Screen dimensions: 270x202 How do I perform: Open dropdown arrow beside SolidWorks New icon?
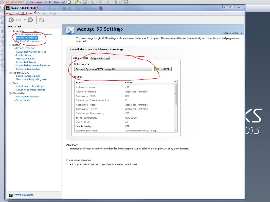(73, 2)
